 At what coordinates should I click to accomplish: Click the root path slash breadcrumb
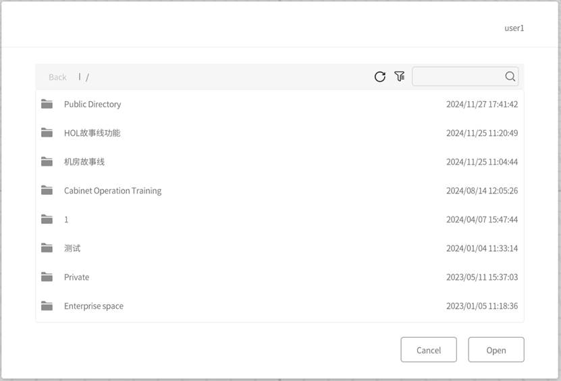tap(87, 78)
